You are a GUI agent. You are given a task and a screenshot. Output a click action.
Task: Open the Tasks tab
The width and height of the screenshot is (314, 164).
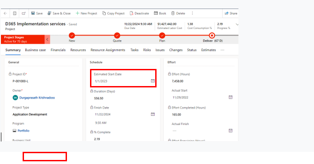pos(134,50)
